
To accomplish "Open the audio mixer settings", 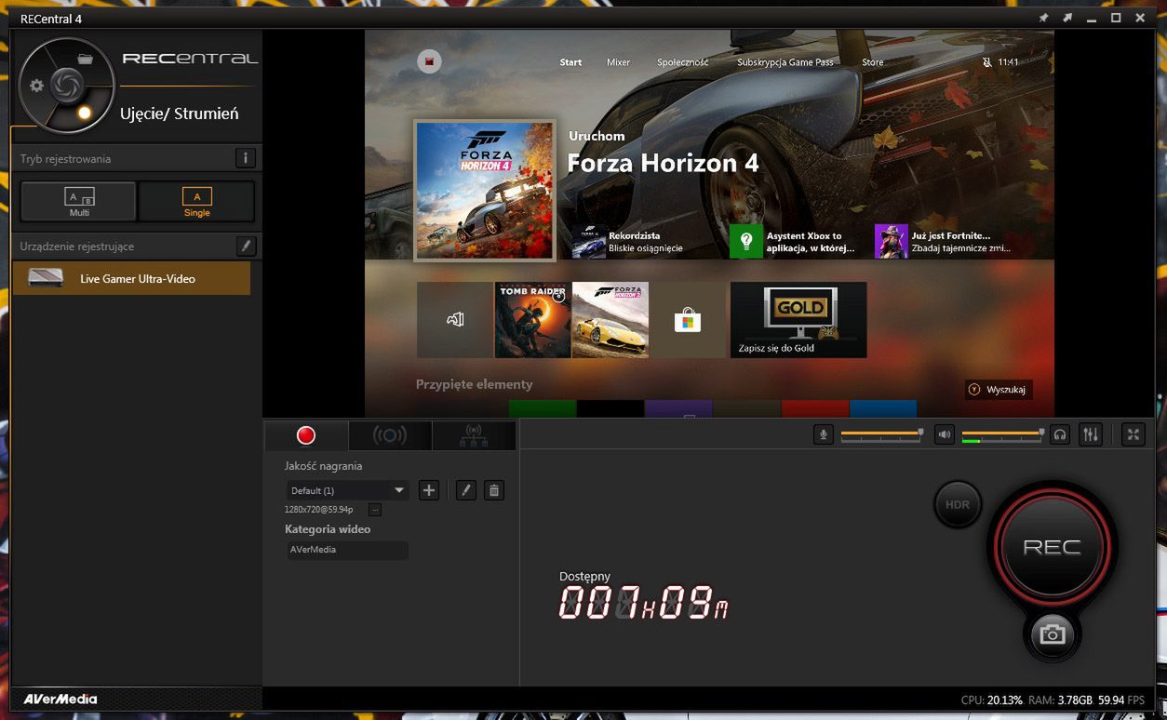I will [1091, 434].
